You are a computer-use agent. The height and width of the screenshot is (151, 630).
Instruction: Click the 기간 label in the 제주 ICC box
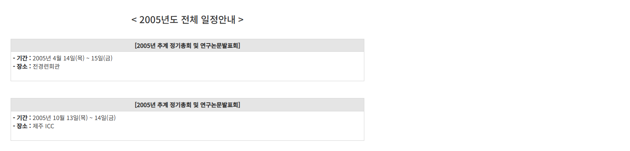pyautogui.click(x=22, y=118)
